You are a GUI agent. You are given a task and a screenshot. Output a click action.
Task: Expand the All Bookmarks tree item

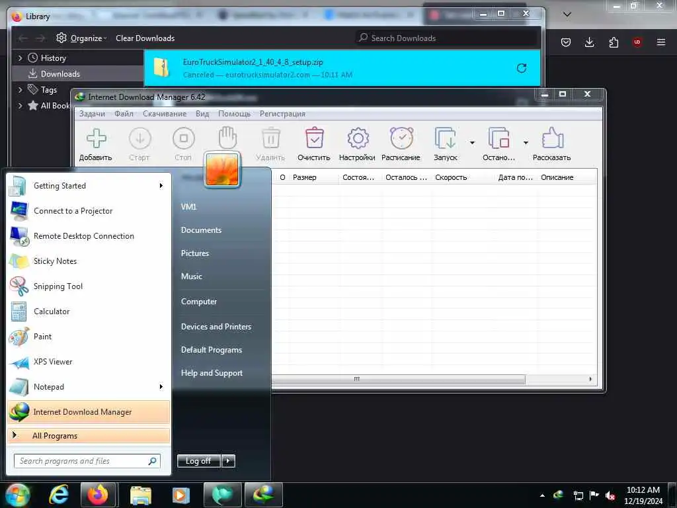click(20, 105)
